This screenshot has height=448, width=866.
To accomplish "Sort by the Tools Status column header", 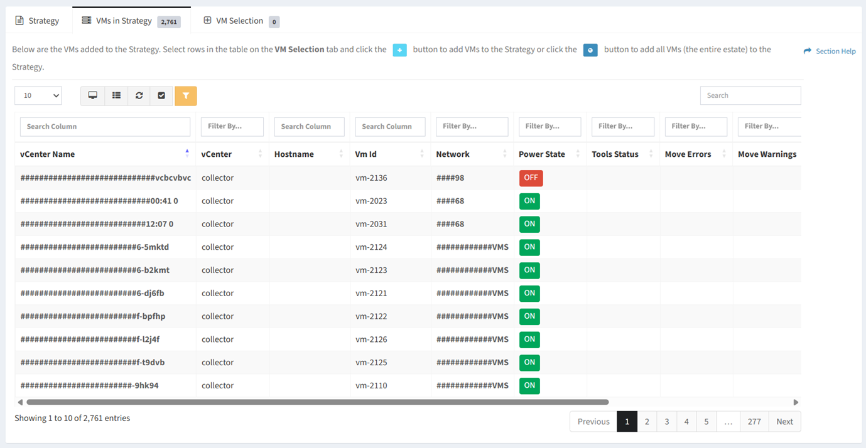I will click(x=623, y=154).
